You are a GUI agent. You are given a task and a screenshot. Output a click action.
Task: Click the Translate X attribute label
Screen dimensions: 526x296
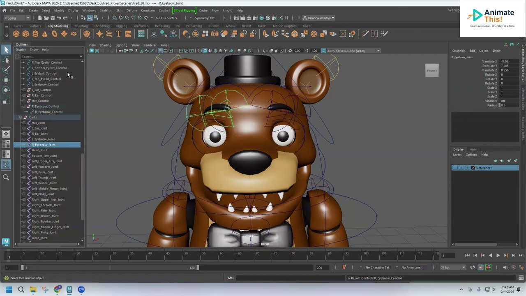point(489,61)
